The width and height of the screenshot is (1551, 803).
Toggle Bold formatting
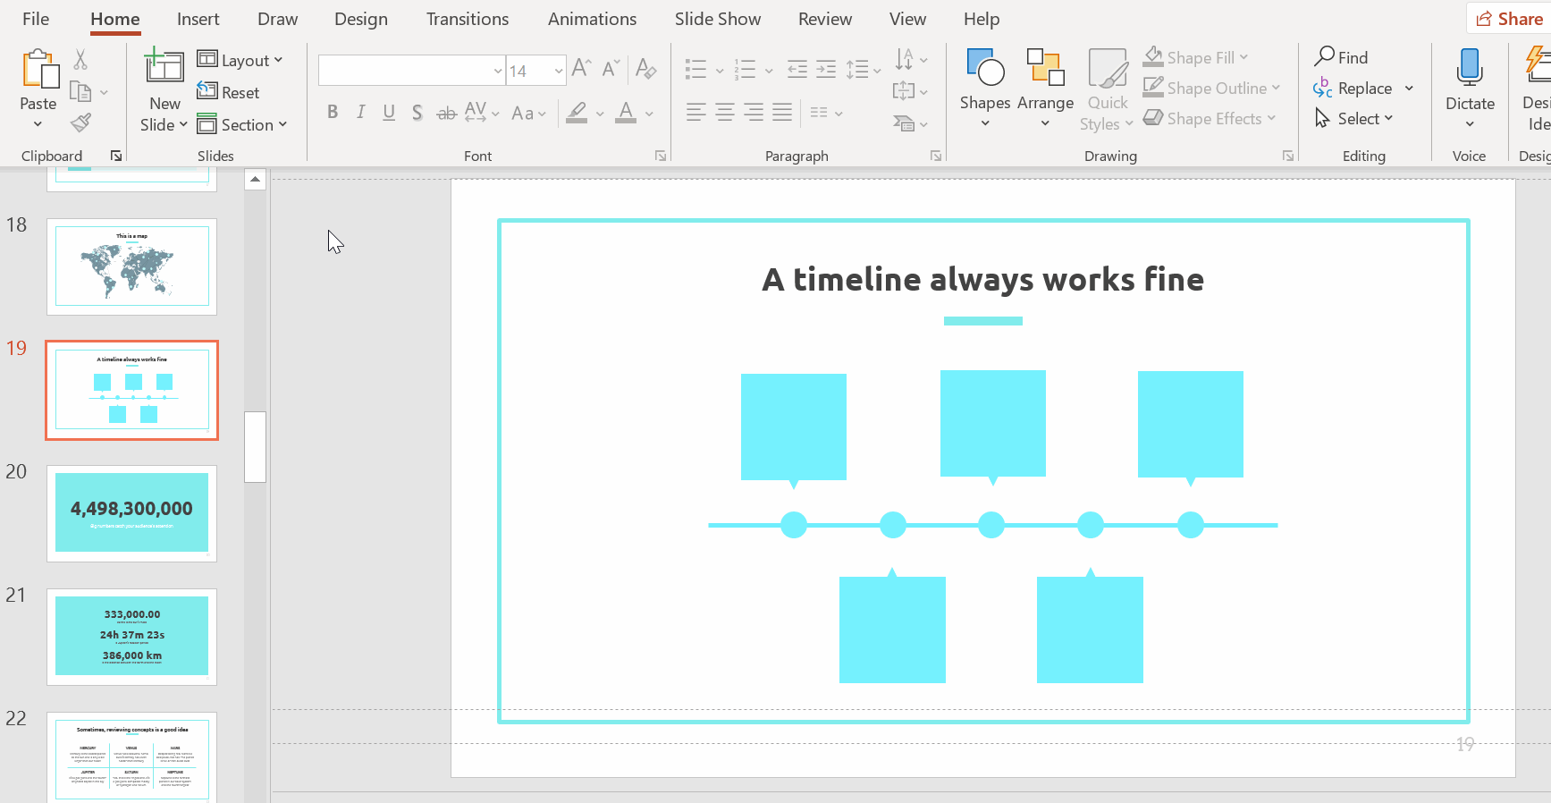coord(333,113)
